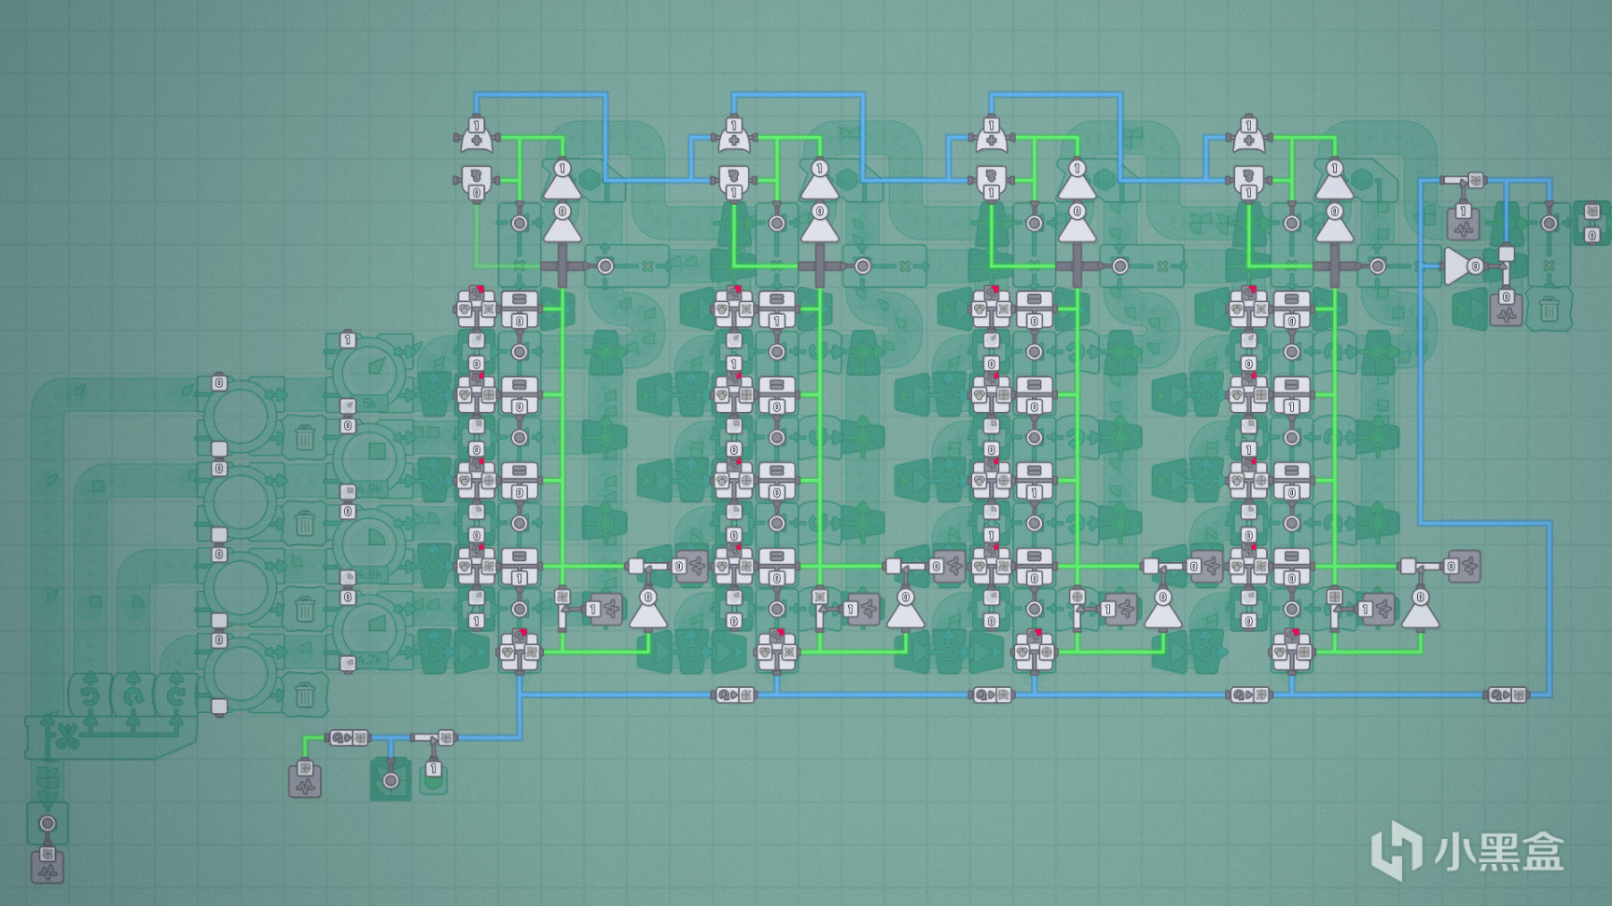The height and width of the screenshot is (906, 1612).
Task: Select the four-quadrant block at the rightmost column's base
Action: pyautogui.click(x=1292, y=651)
